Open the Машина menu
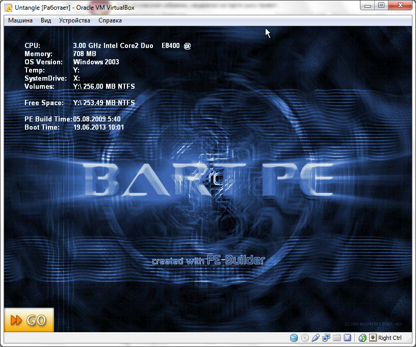The width and height of the screenshot is (416, 347). pyautogui.click(x=20, y=20)
